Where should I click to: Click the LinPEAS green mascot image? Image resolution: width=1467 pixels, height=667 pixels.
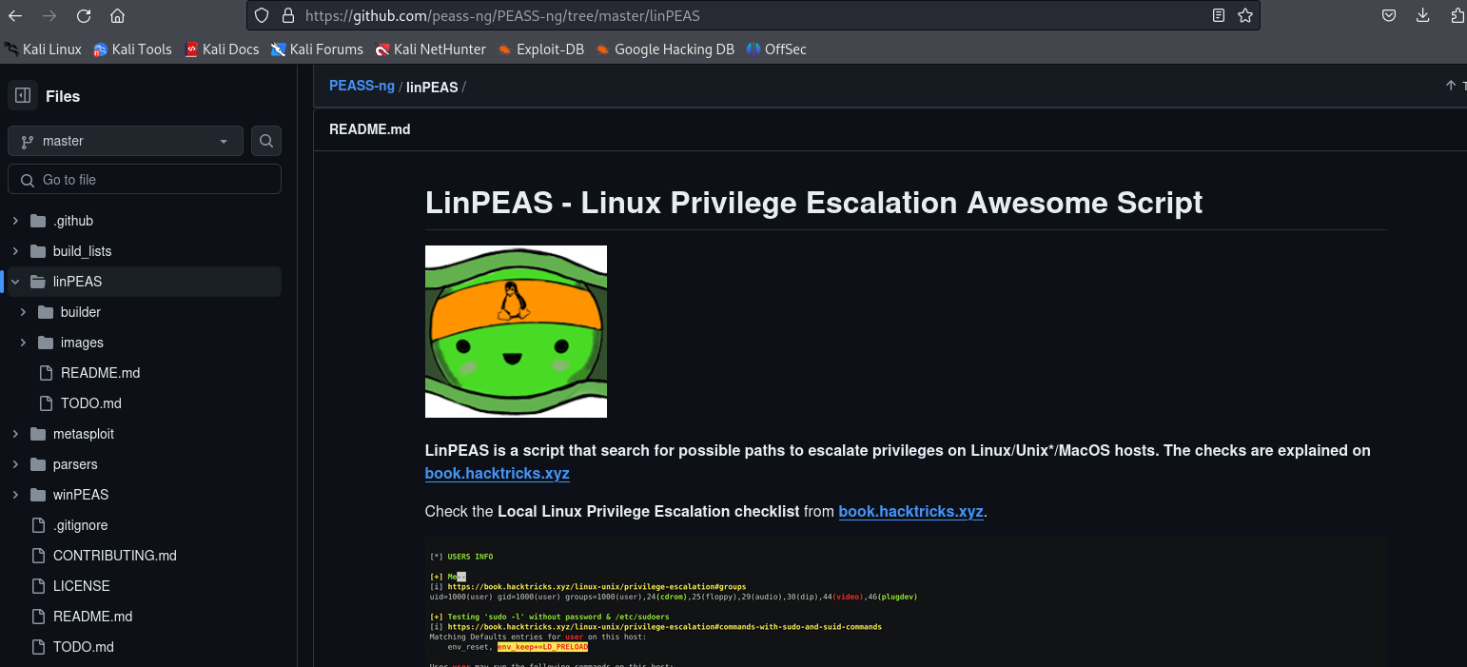pyautogui.click(x=516, y=331)
